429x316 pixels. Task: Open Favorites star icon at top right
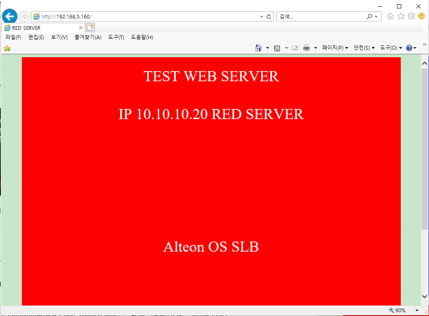pyautogui.click(x=401, y=16)
